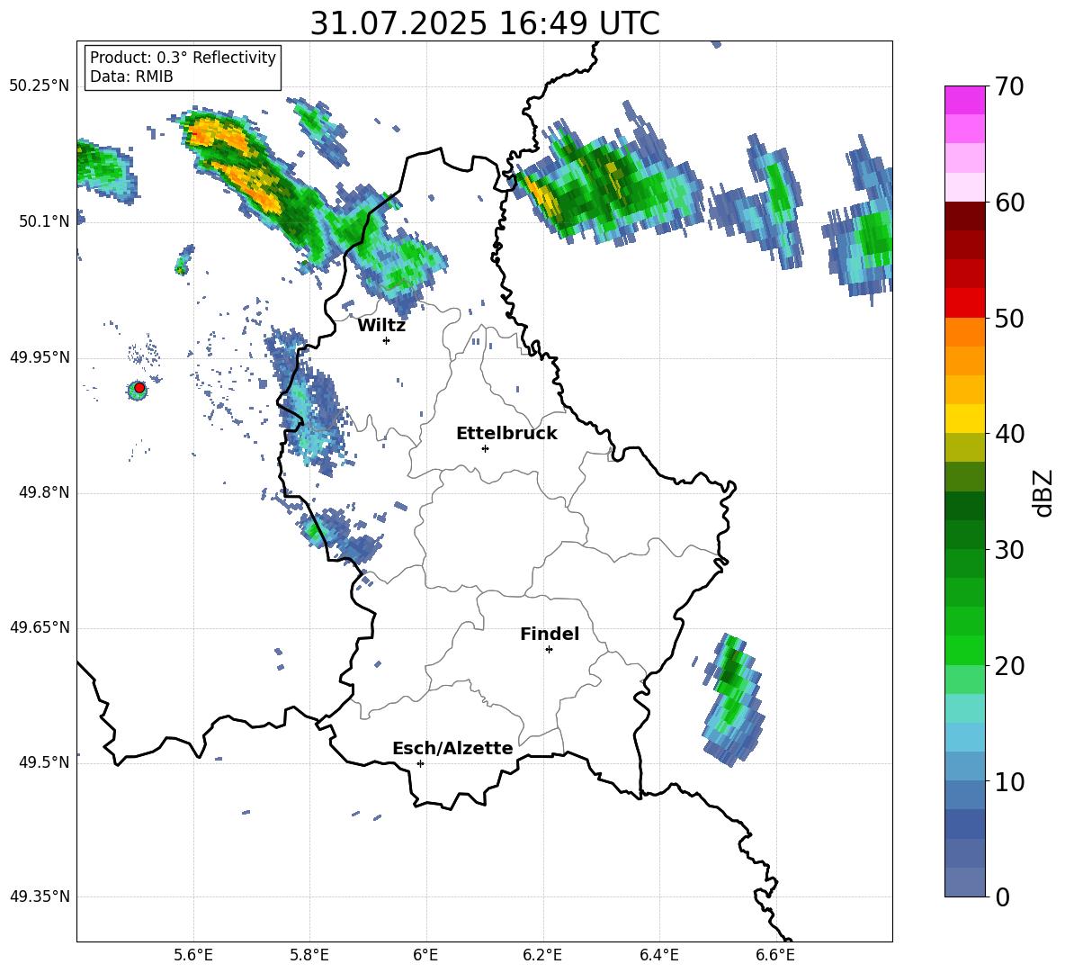Click the Findel cross marker
The image size is (1065, 973).
[x=549, y=650]
